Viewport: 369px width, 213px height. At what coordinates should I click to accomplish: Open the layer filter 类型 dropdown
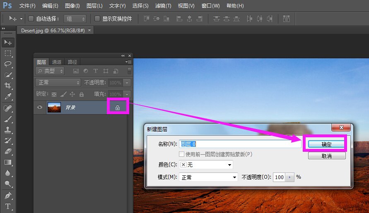click(50, 71)
